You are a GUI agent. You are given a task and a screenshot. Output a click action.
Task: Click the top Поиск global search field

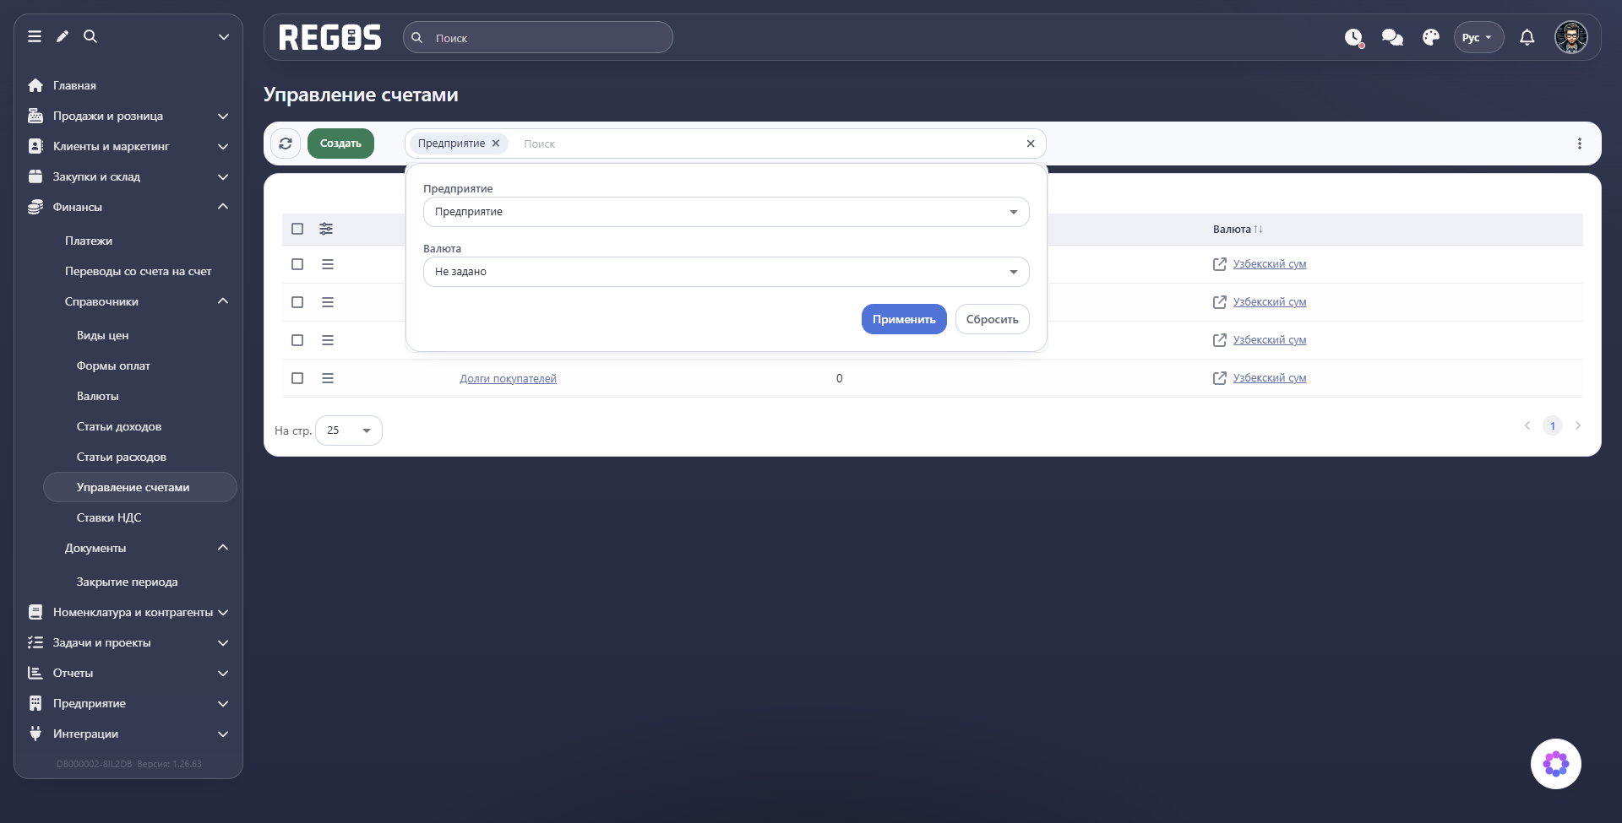[538, 38]
